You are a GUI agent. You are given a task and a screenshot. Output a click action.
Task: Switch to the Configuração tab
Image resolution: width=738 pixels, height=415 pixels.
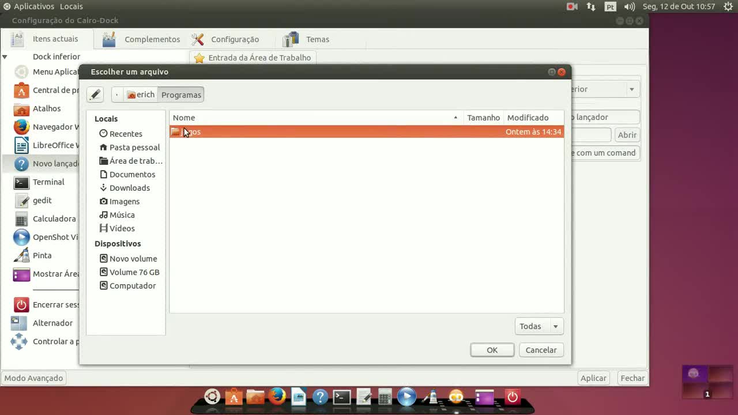225,39
